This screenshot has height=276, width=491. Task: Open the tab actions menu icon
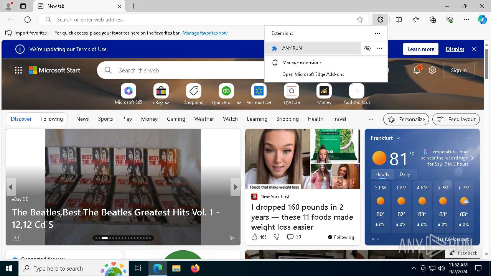pyautogui.click(x=23, y=6)
